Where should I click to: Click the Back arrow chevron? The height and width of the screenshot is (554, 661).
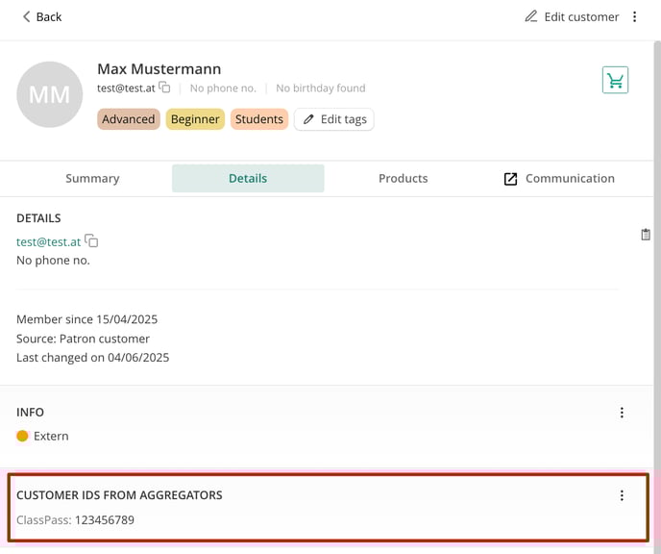(x=26, y=17)
